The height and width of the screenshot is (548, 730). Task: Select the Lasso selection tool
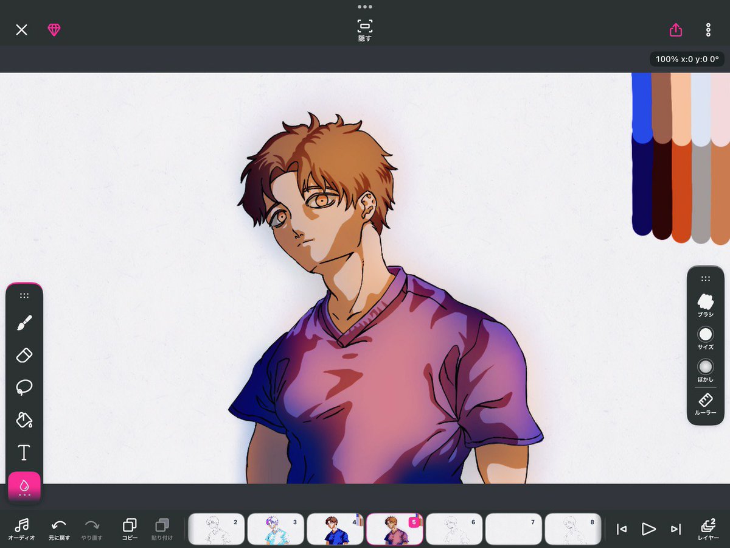pos(24,387)
